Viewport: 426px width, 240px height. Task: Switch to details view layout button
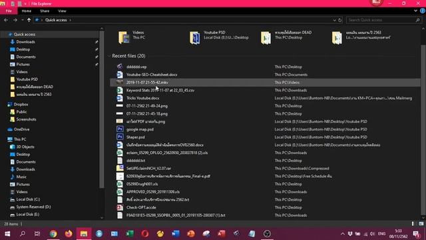413,224
